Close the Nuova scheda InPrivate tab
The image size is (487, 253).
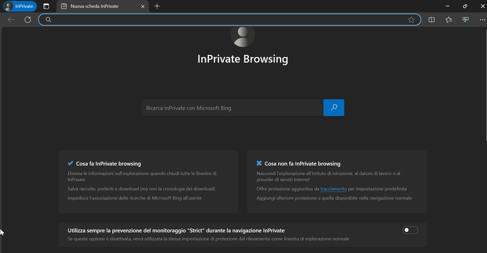coord(143,6)
